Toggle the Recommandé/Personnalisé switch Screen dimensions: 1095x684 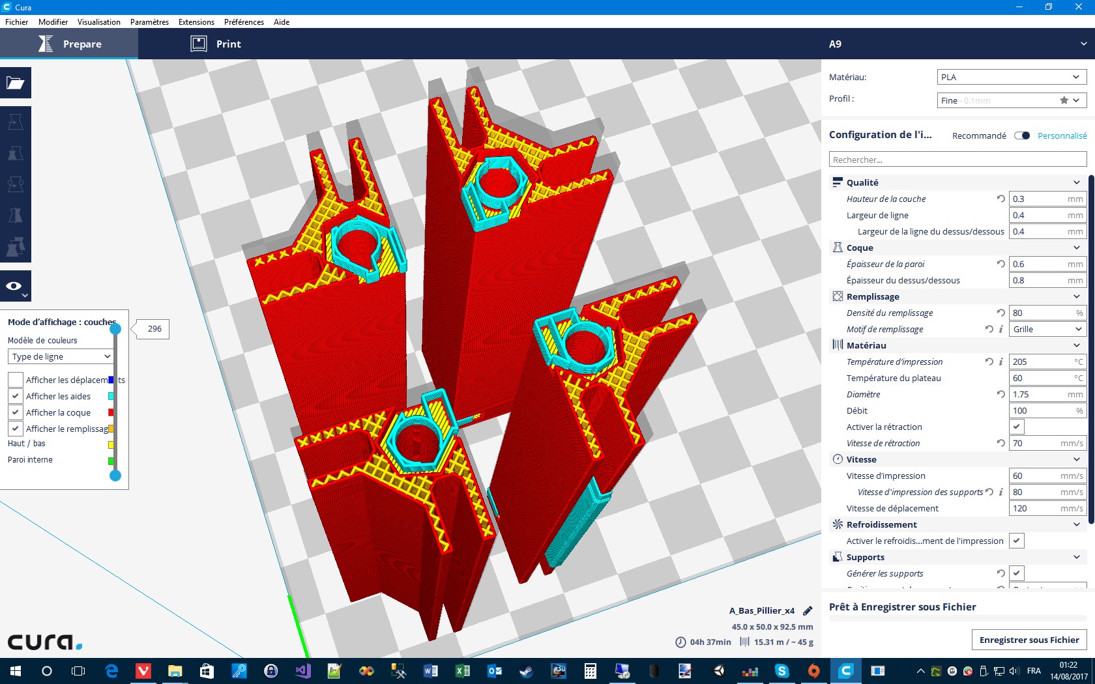[1022, 135]
